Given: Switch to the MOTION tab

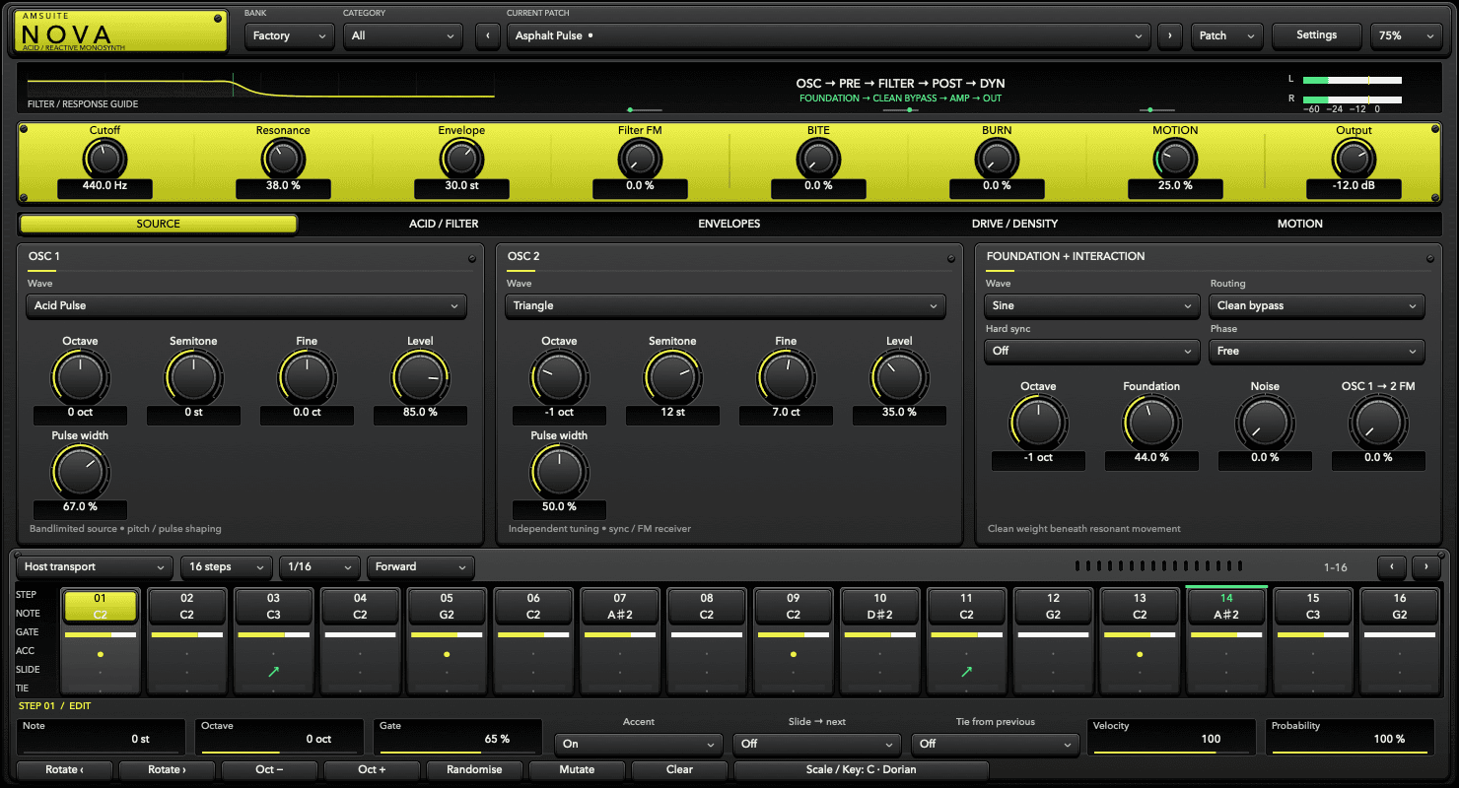Looking at the screenshot, I should [1300, 224].
